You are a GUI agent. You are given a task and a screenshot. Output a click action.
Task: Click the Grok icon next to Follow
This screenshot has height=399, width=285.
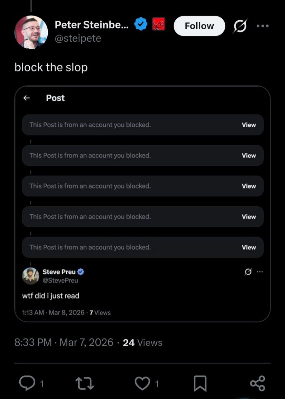[240, 26]
